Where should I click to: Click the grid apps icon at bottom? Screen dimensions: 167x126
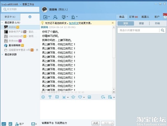pyautogui.click(x=11, y=124)
